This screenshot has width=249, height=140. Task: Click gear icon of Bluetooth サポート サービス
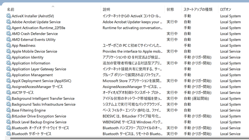(x=8, y=134)
